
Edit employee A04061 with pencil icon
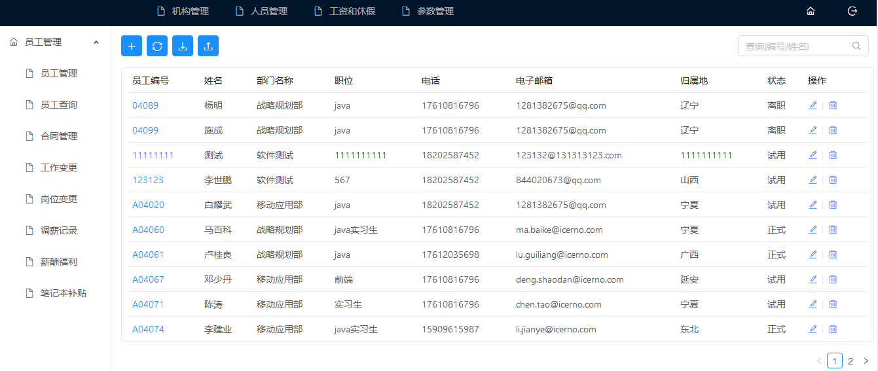click(813, 254)
